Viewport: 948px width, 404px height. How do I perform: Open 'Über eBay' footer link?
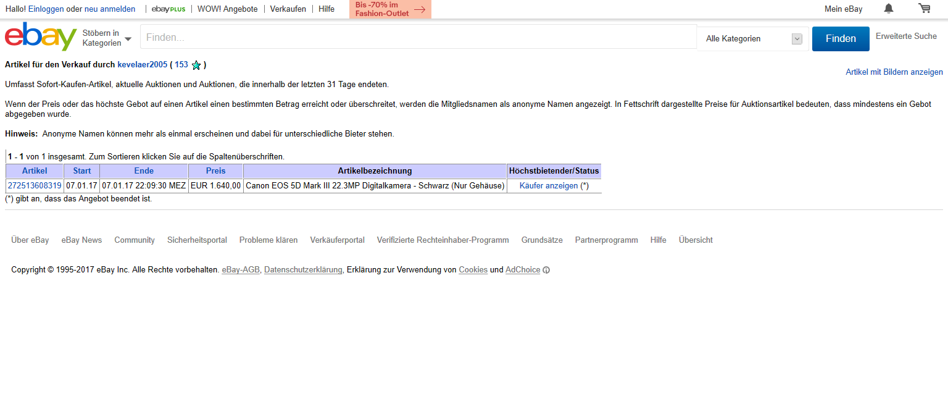tap(30, 240)
